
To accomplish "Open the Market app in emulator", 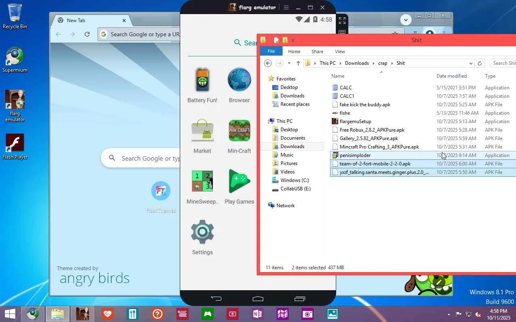I will (x=202, y=136).
